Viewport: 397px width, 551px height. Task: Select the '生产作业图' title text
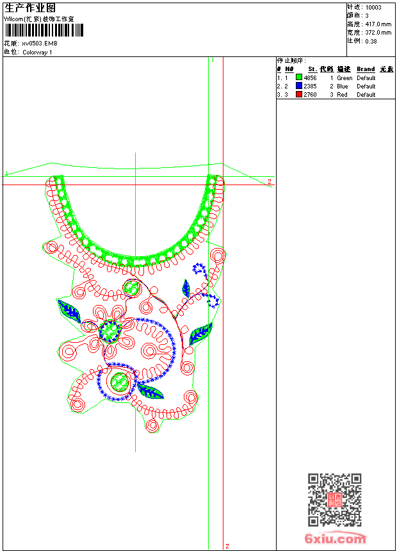pos(30,8)
